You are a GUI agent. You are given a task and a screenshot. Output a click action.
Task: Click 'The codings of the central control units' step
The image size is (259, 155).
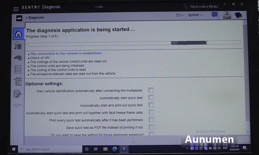coord(69,62)
